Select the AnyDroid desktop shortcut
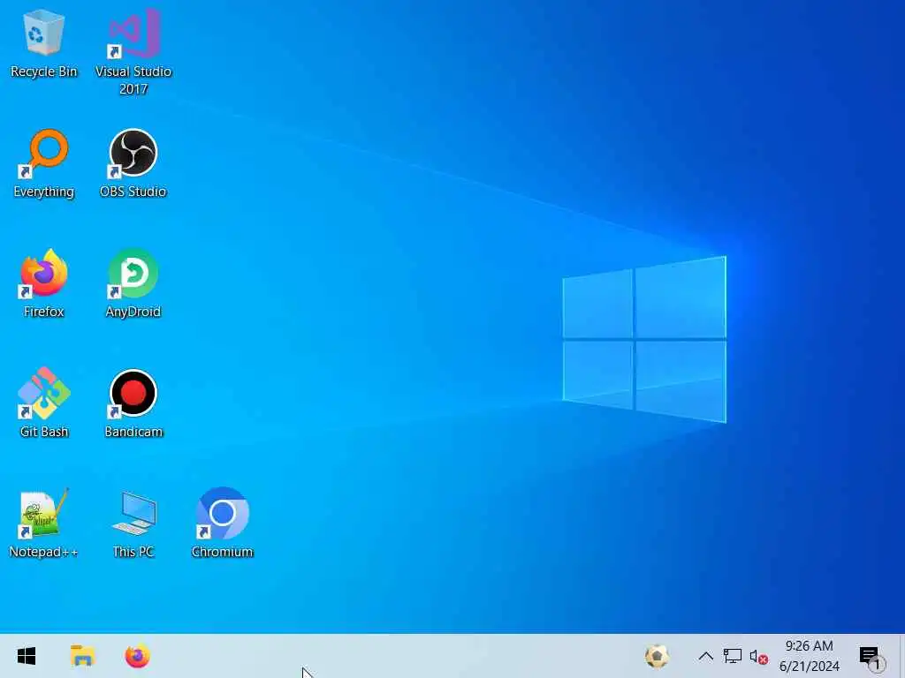905x678 pixels. 133,283
